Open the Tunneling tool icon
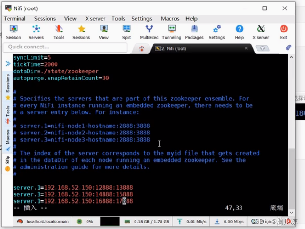 pyautogui.click(x=171, y=32)
